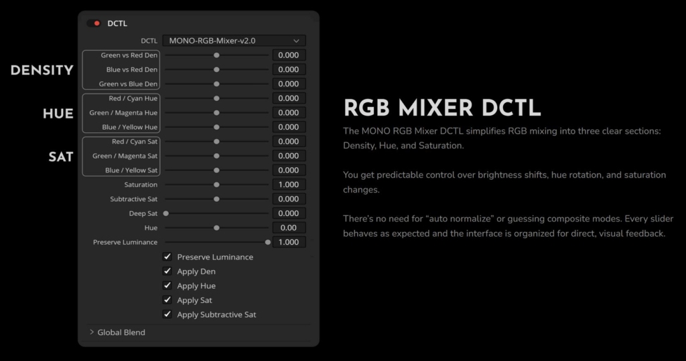
Task: Click the dropdown chevron arrow beside MONO-RGB-Mixer
Action: tap(296, 41)
